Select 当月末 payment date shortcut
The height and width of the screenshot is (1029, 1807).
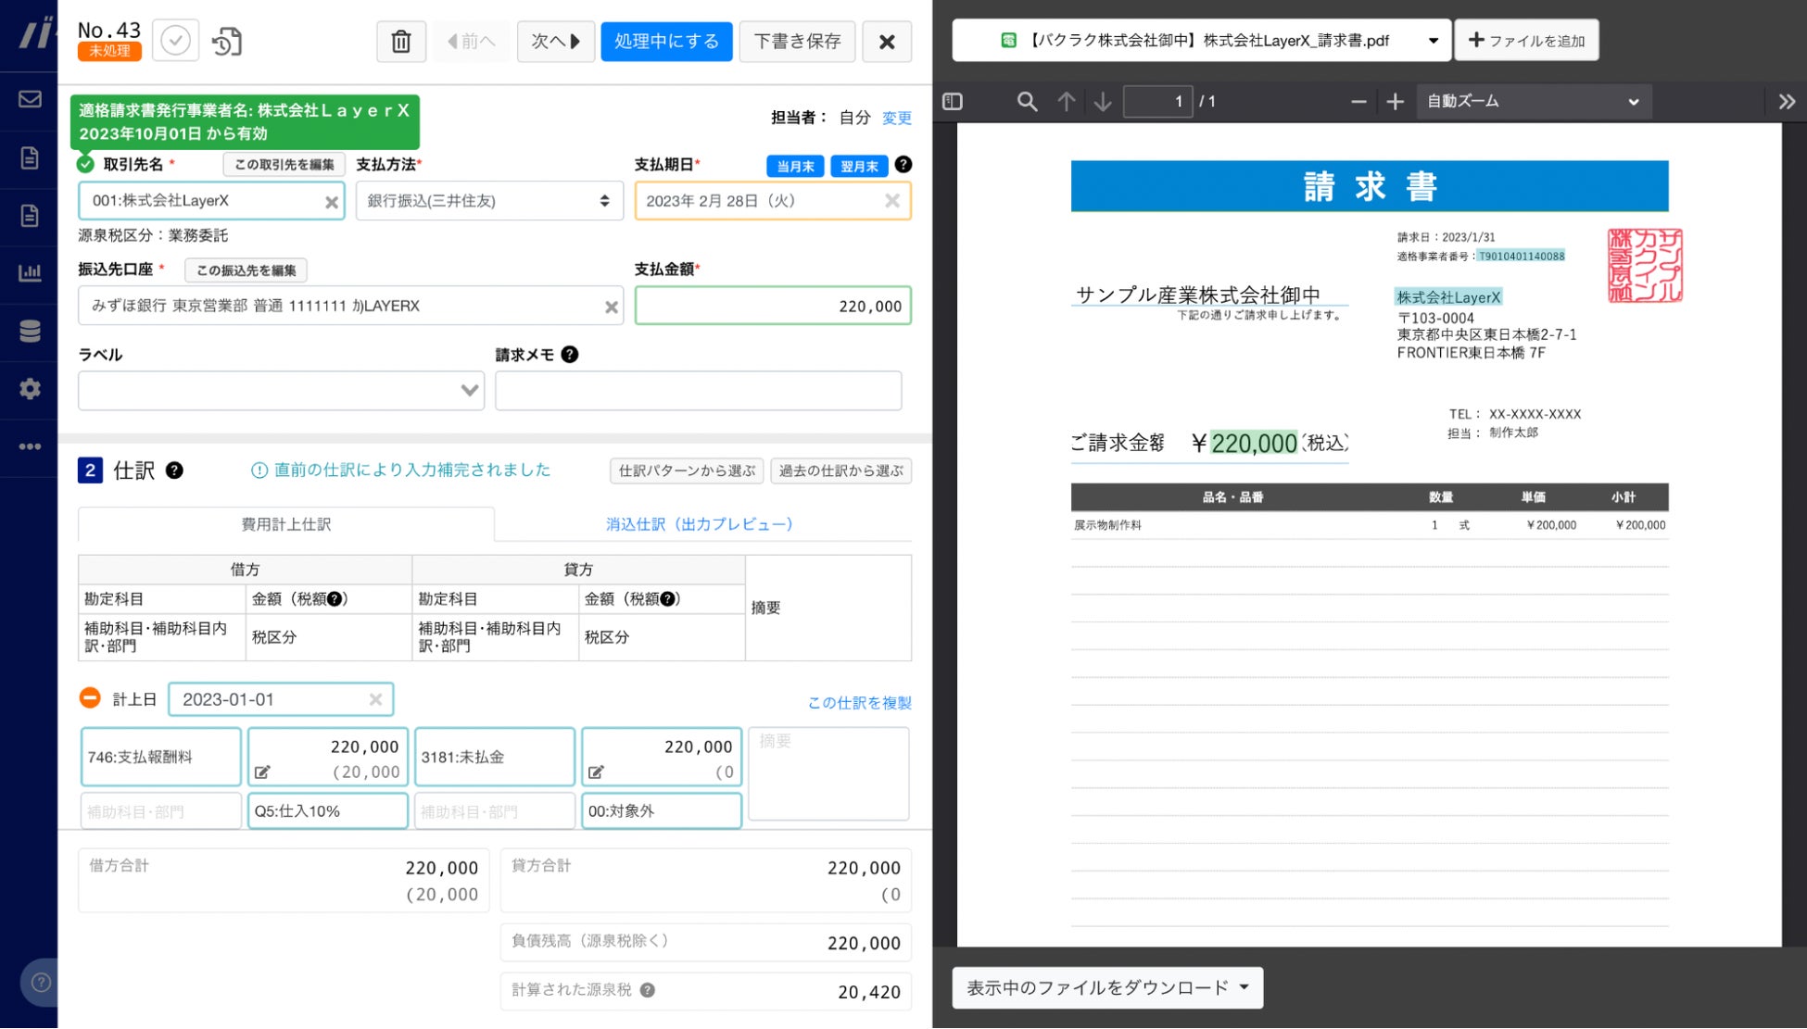tap(795, 166)
